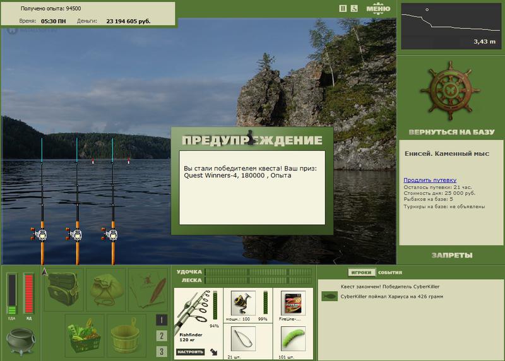The height and width of the screenshot is (361, 505).
Task: Click 'Турниры на базе: не объявлены' text
Action: coord(444,206)
